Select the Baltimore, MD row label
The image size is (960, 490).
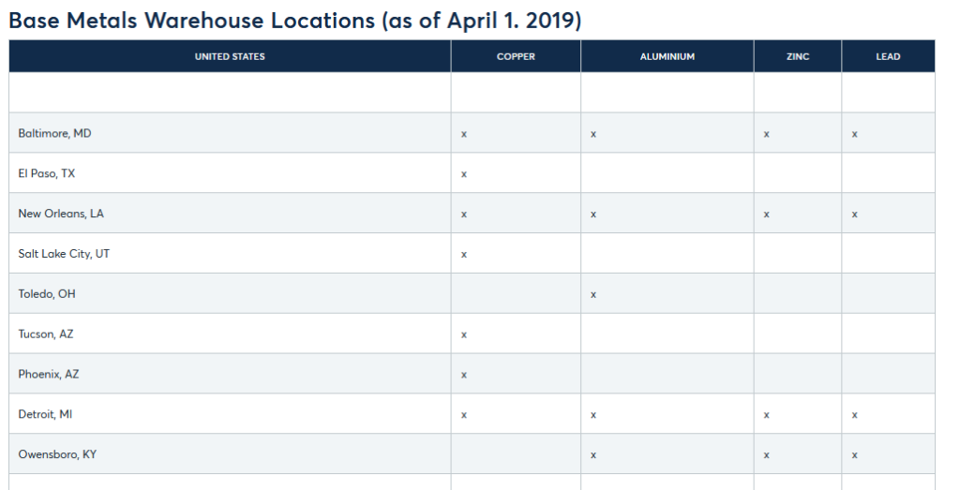point(54,133)
